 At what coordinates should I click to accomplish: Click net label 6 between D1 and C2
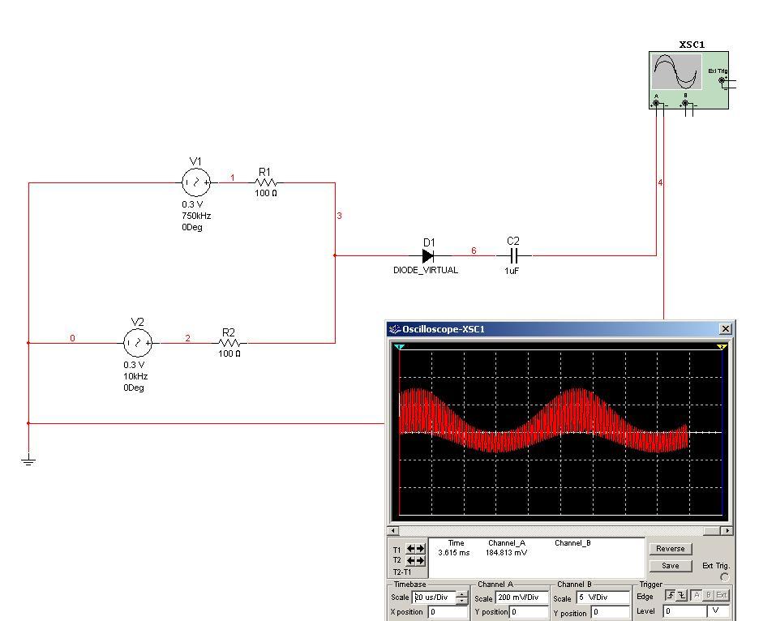474,251
